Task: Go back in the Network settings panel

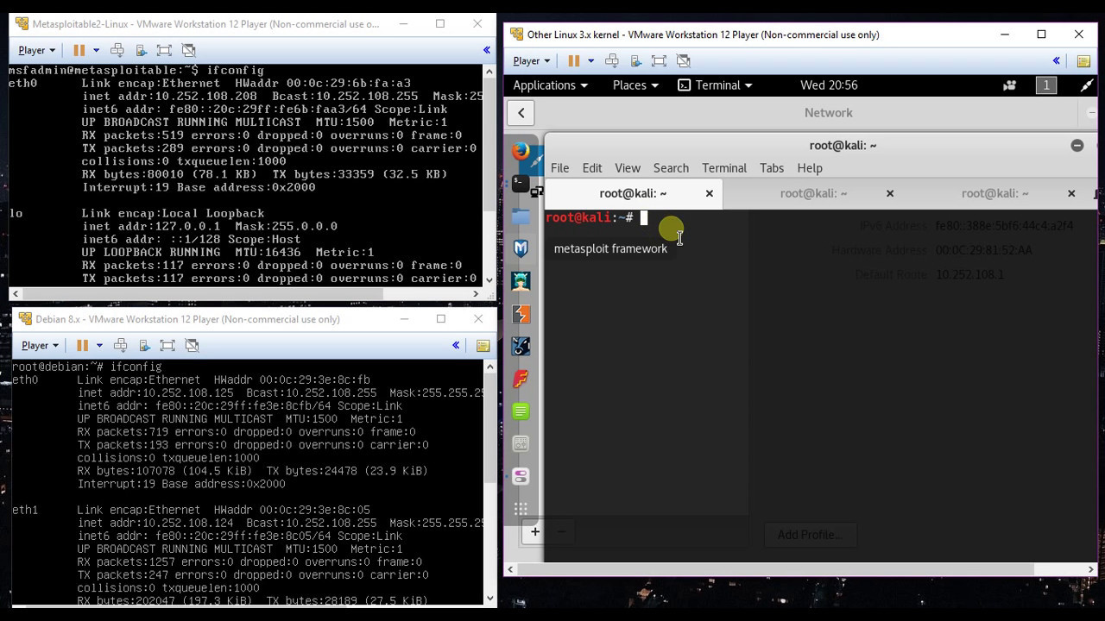Action: click(x=521, y=113)
